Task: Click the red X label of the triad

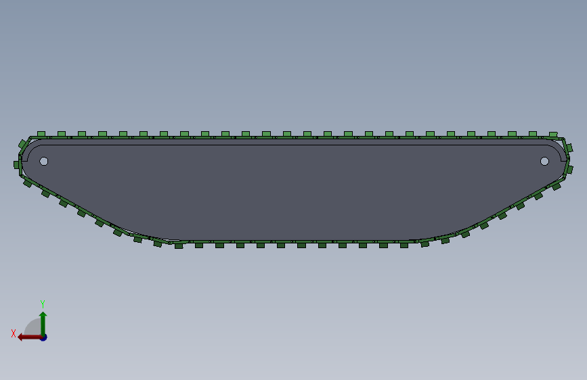Action: tap(14, 333)
